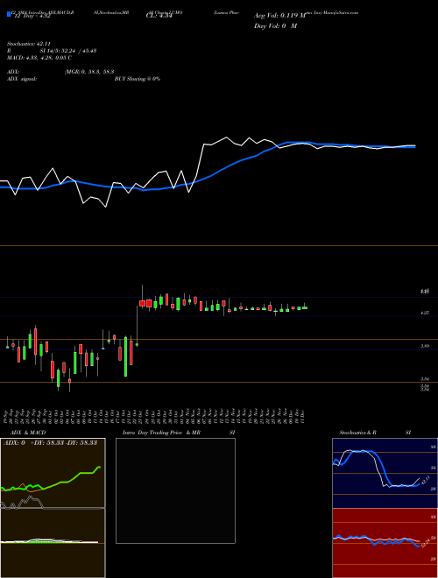Click the 'Intra Day Trading Price & MR' title
This screenshot has width=438, height=578.
pyautogui.click(x=161, y=433)
